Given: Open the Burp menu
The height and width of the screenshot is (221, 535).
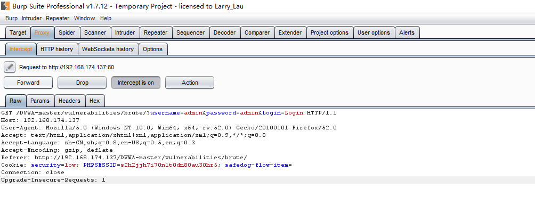Looking at the screenshot, I should click(11, 19).
